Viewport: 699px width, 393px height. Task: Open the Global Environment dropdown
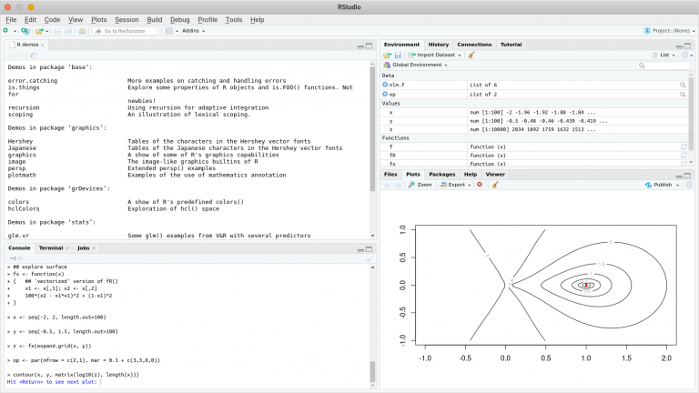pos(419,65)
